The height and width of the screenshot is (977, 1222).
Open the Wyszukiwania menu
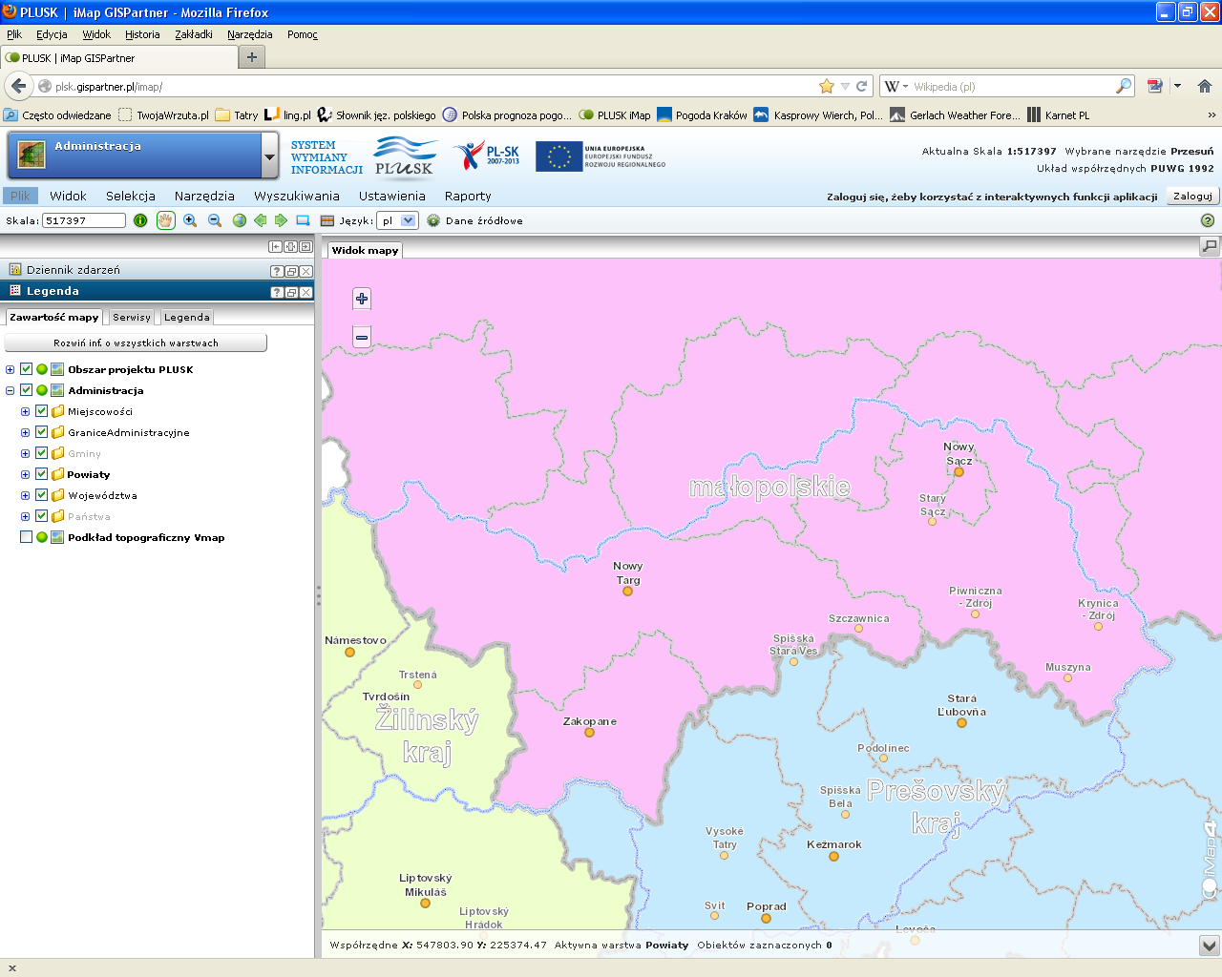297,196
